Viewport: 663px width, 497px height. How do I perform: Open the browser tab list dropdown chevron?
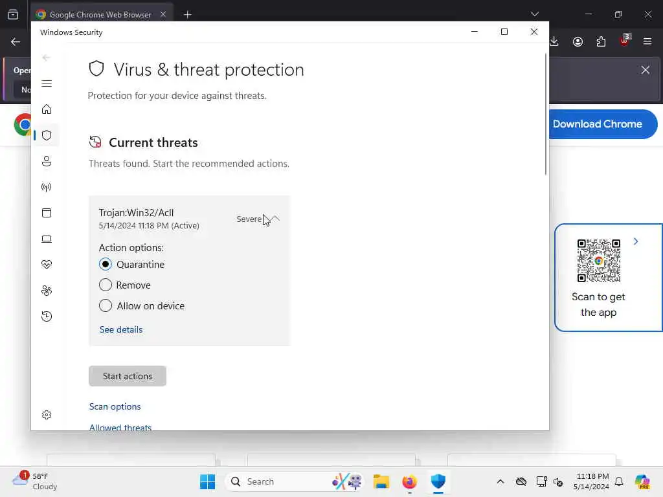(534, 14)
